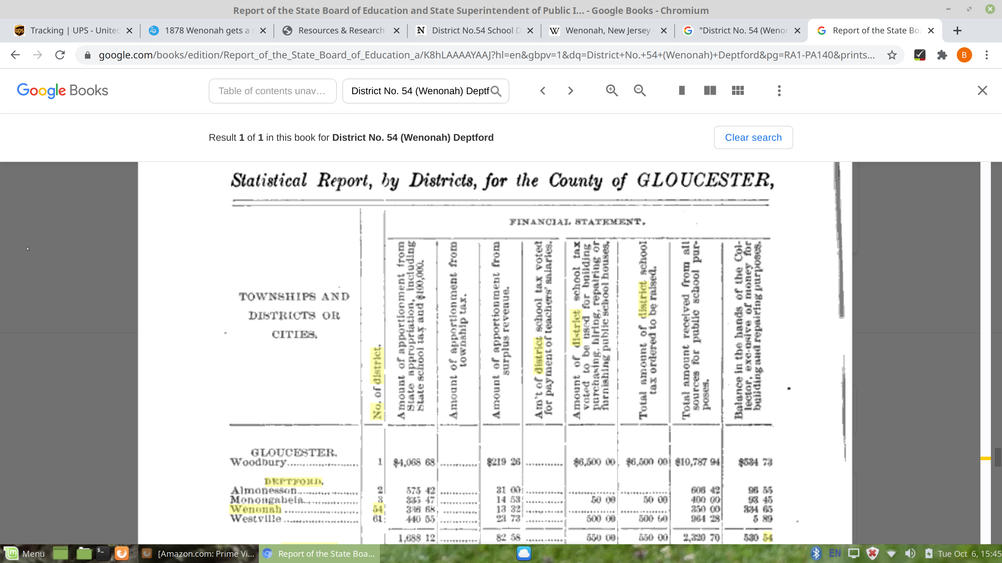Run search with magnifier icon in book search
The image size is (1002, 563).
point(496,91)
